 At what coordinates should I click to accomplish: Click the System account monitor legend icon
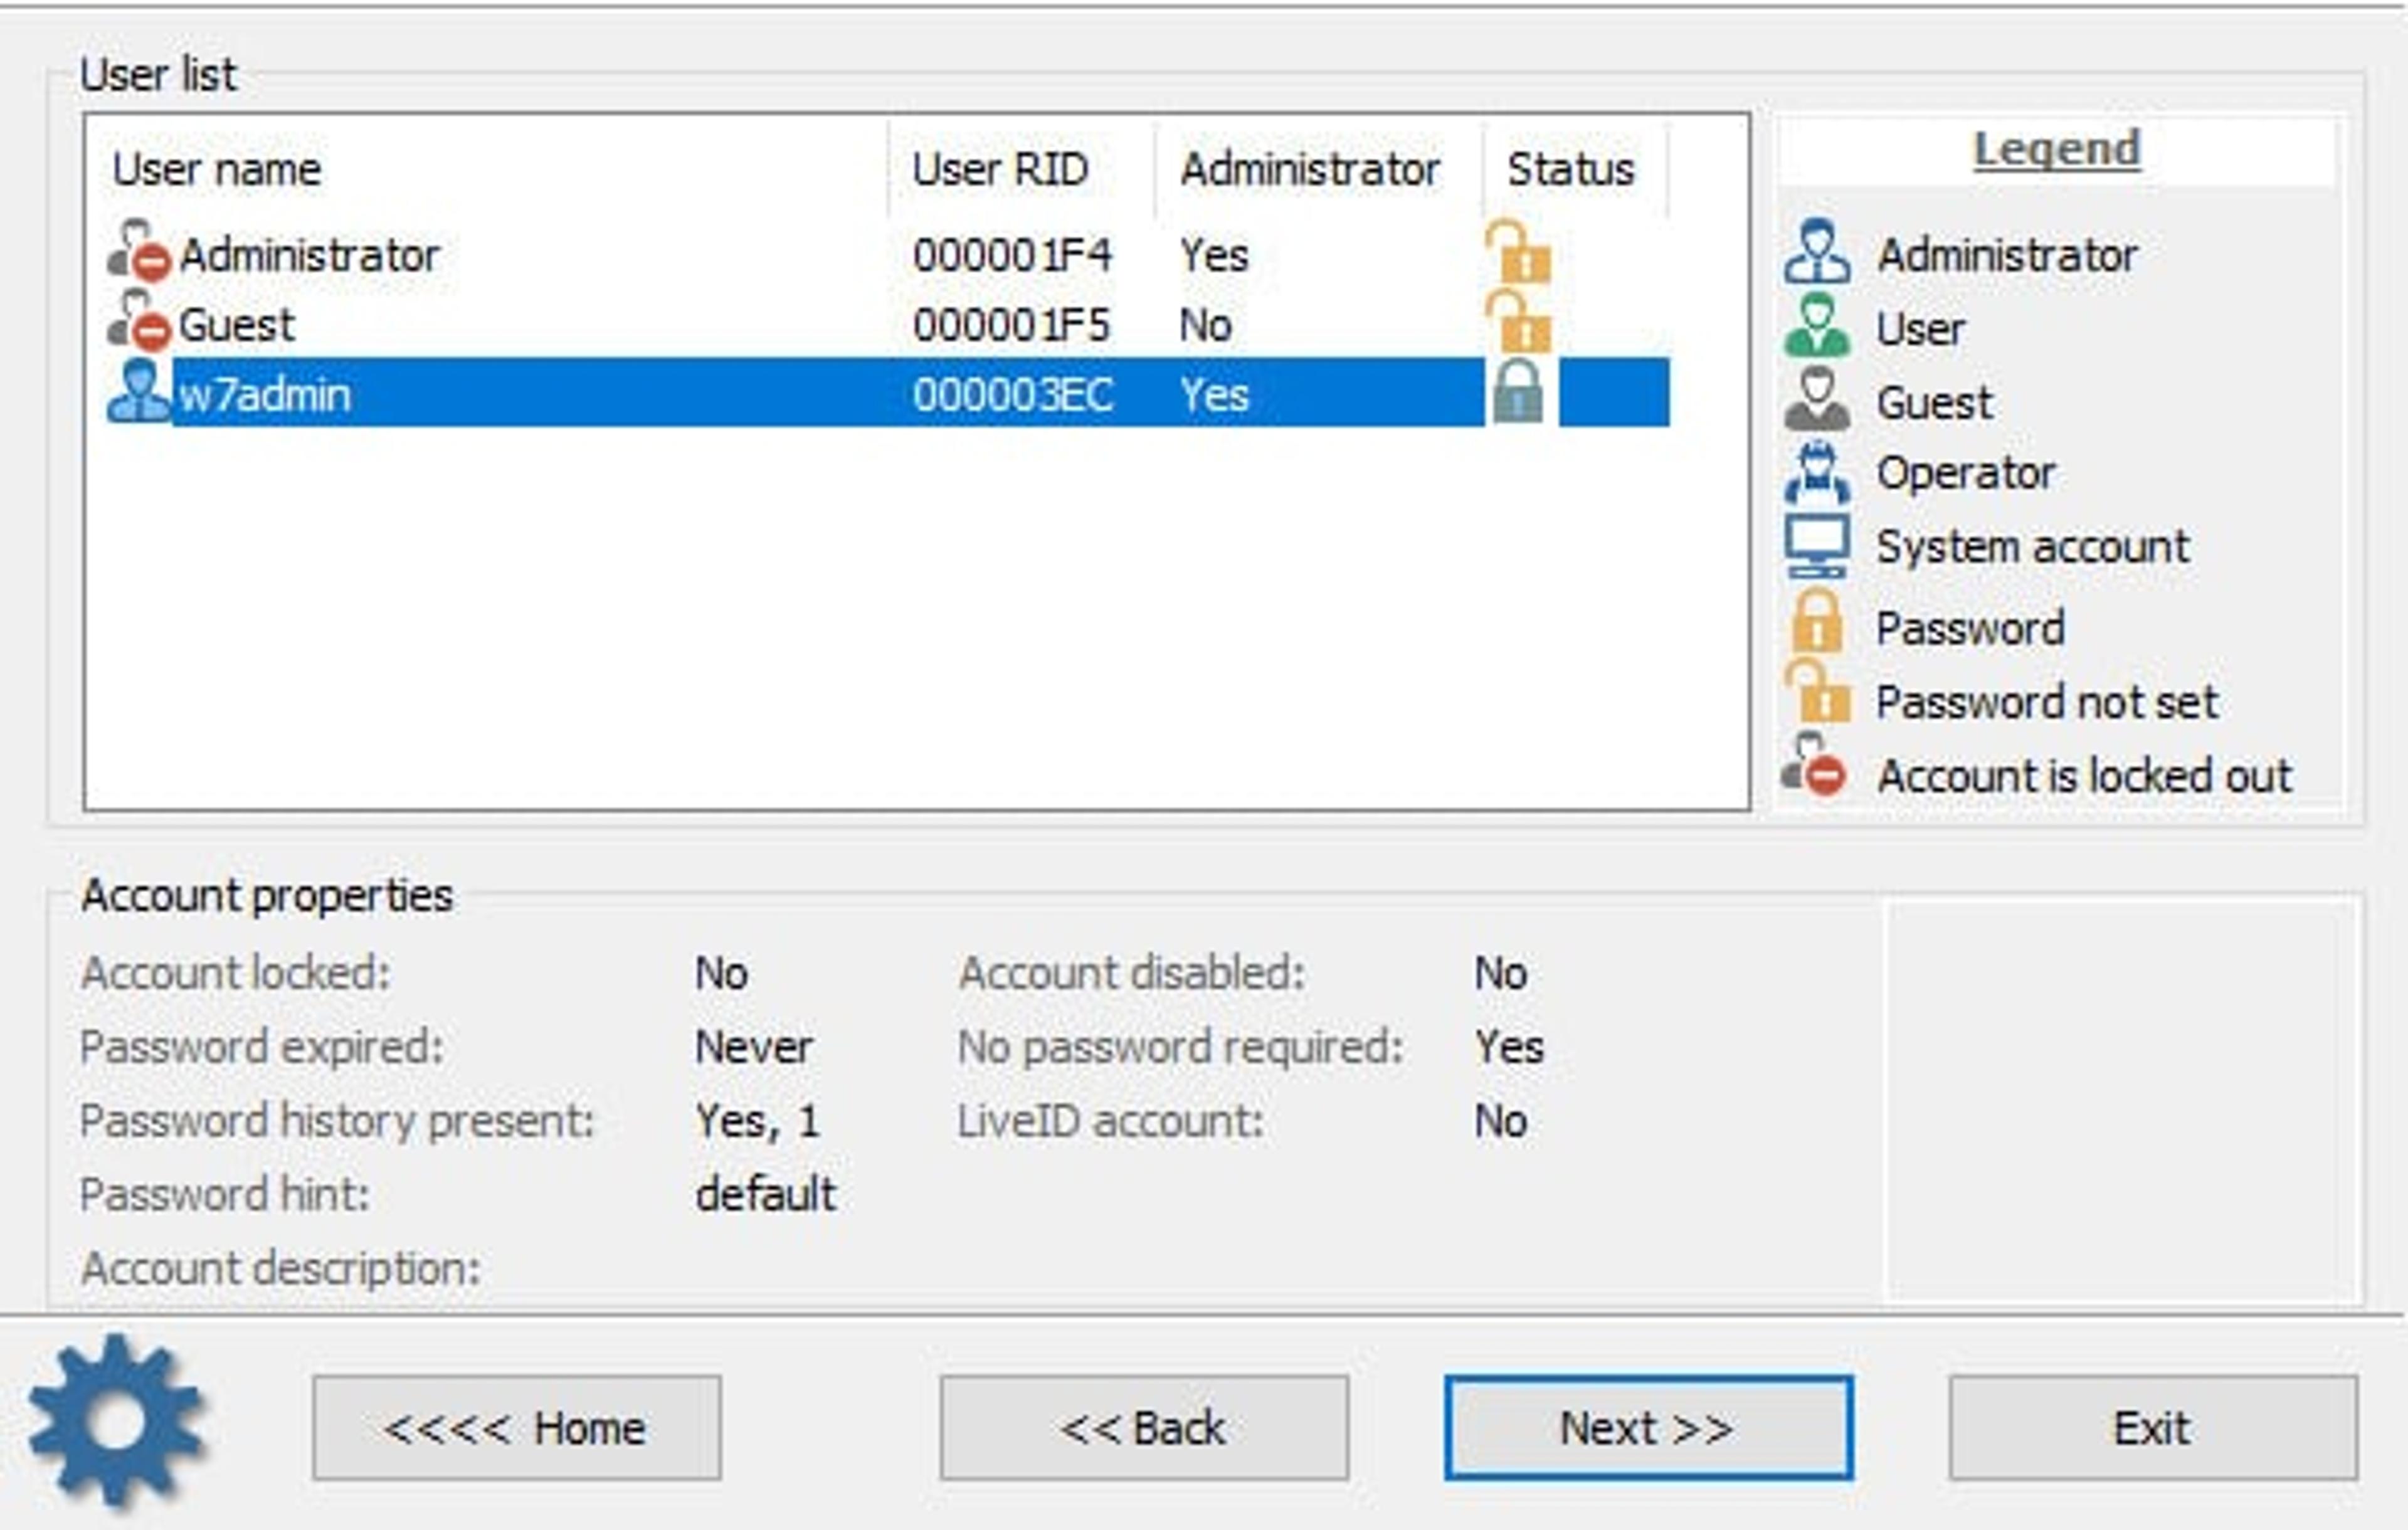(x=1816, y=546)
